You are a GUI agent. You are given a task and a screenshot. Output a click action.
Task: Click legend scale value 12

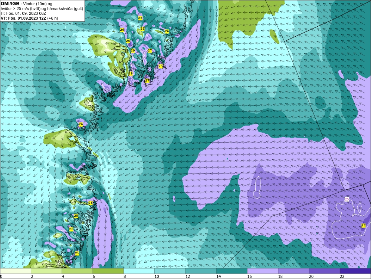pos(188,277)
